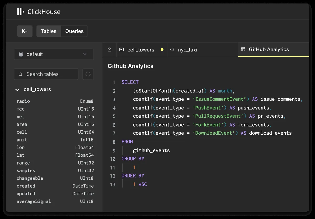The height and width of the screenshot is (219, 315).
Task: Click the 'PullRequestEvent' string literal
Action: [219, 116]
